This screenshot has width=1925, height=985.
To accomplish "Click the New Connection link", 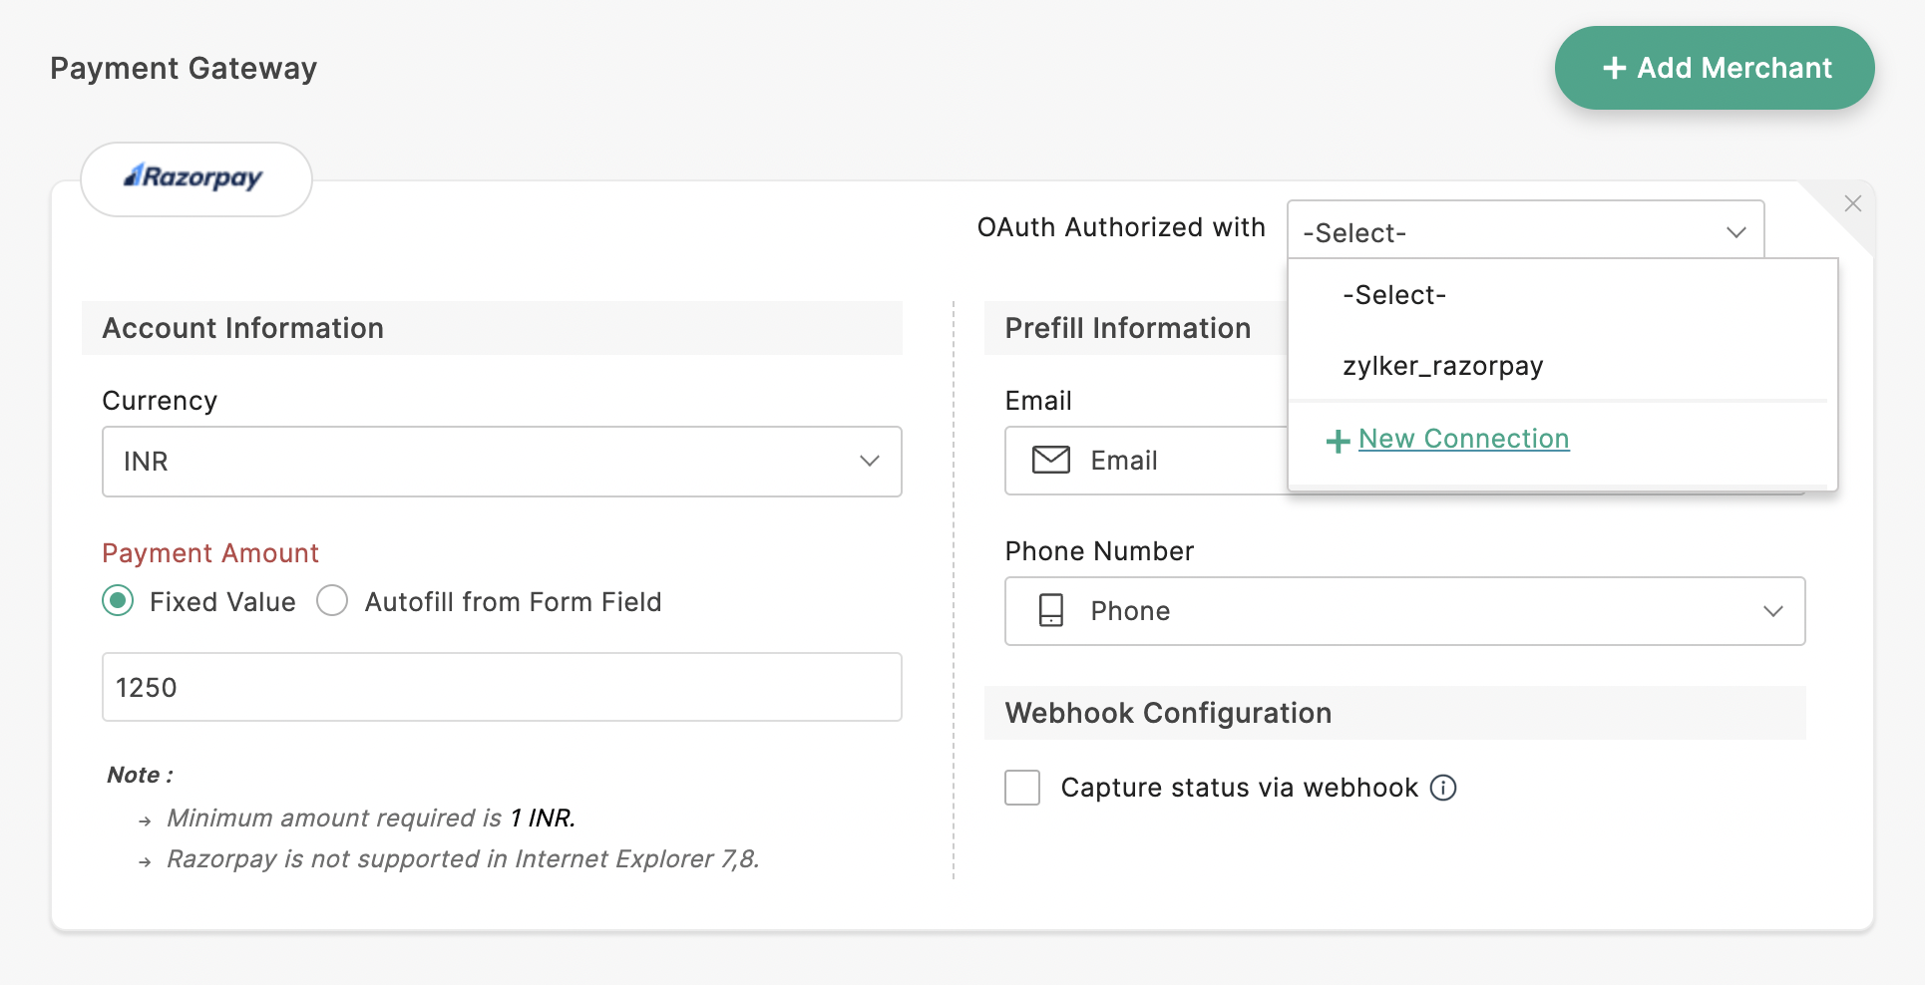I will 1463,439.
